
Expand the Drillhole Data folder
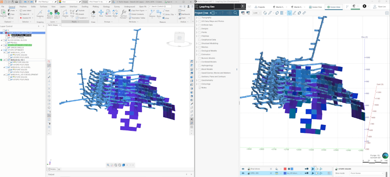196,25
